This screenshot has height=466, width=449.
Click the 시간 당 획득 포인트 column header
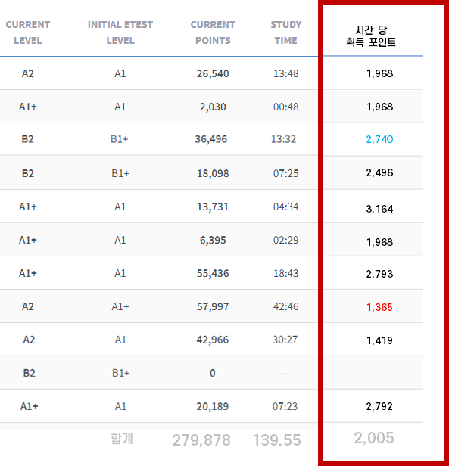(371, 36)
